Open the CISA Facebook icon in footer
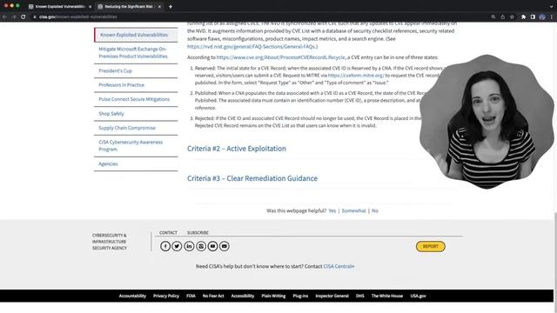This screenshot has width=557, height=313. click(x=165, y=246)
